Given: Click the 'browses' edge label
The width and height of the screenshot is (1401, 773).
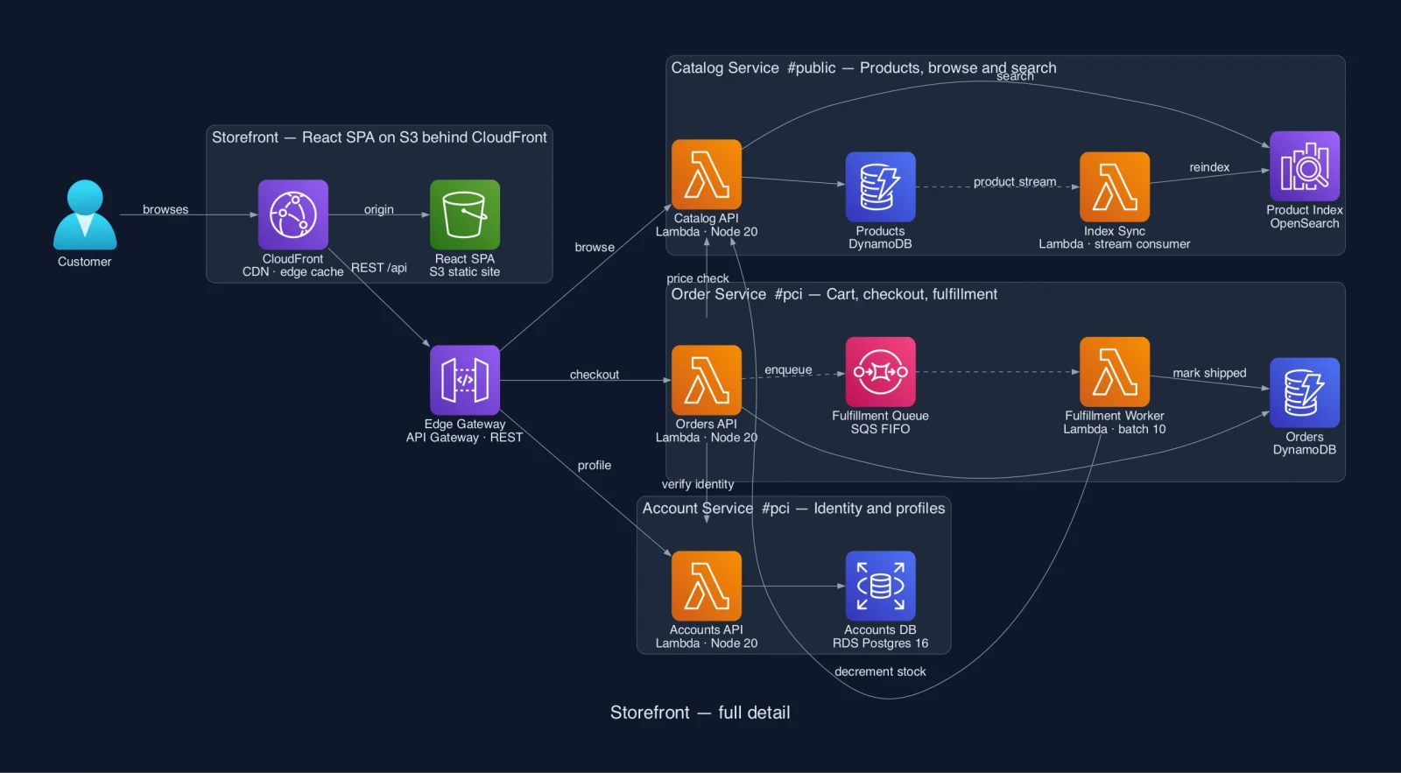Looking at the screenshot, I should (165, 209).
